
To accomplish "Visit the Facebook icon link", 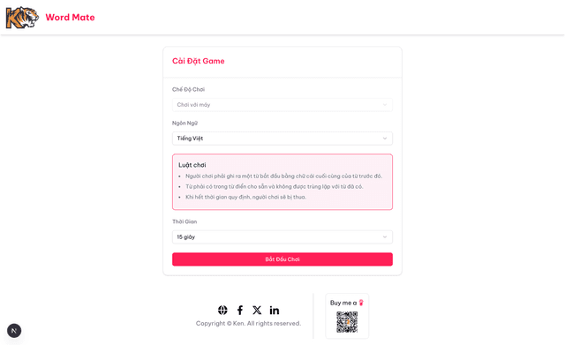I will (240, 310).
